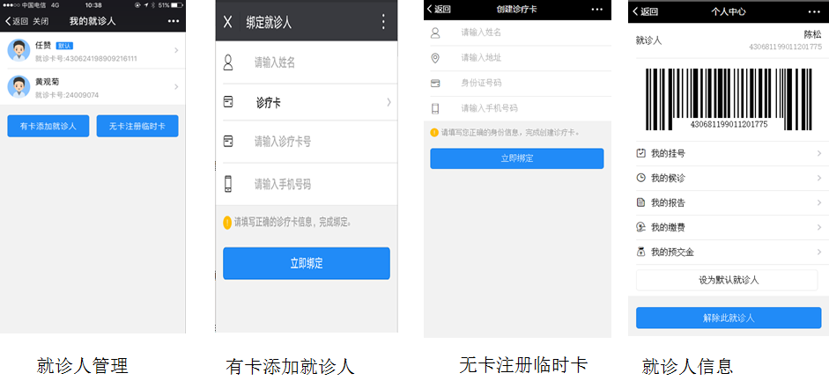Viewport: 829px width, 388px height.
Task: Click the barcode image
Action: (x=729, y=99)
